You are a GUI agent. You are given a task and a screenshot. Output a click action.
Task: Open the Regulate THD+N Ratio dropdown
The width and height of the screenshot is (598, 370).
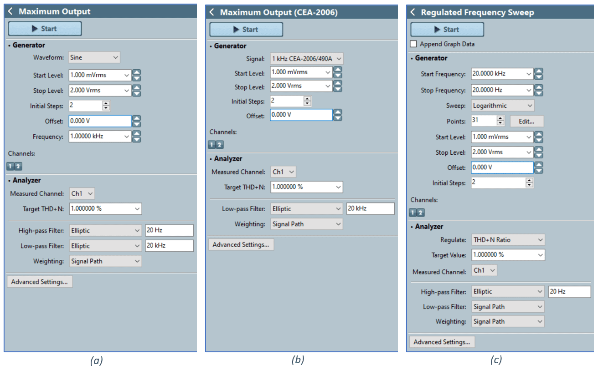(x=508, y=239)
